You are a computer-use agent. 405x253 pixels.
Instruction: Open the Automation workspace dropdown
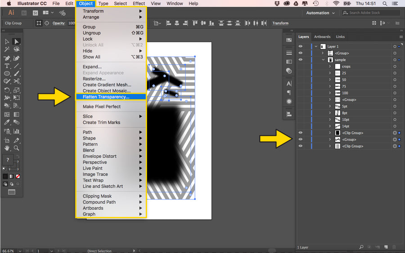[x=320, y=13]
